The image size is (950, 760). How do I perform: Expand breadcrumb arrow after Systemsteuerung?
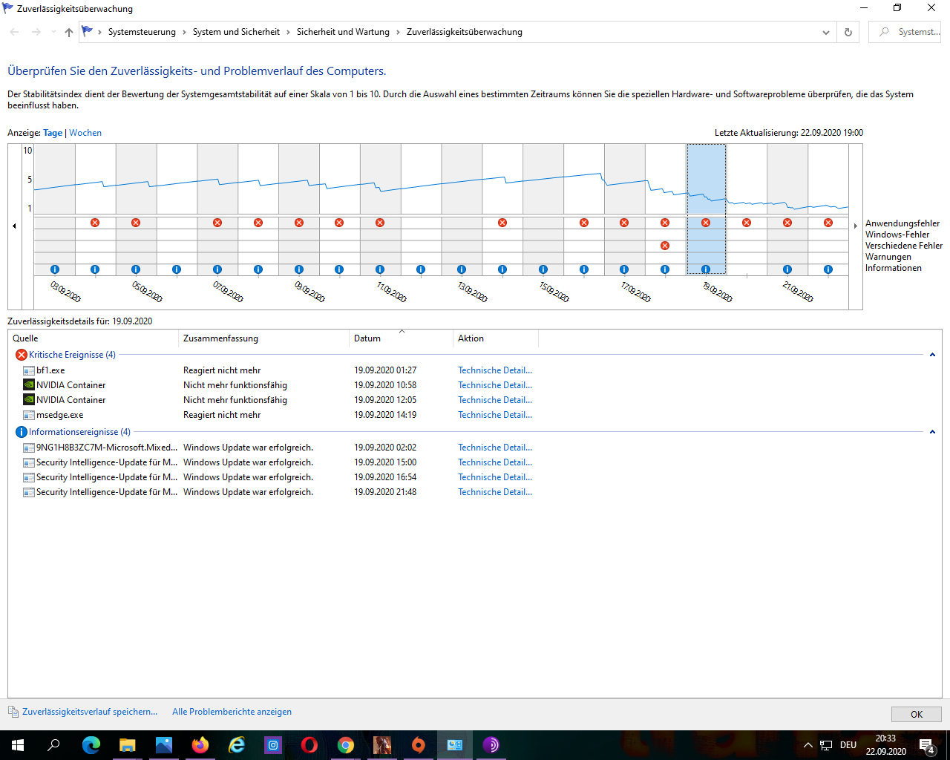(x=185, y=32)
